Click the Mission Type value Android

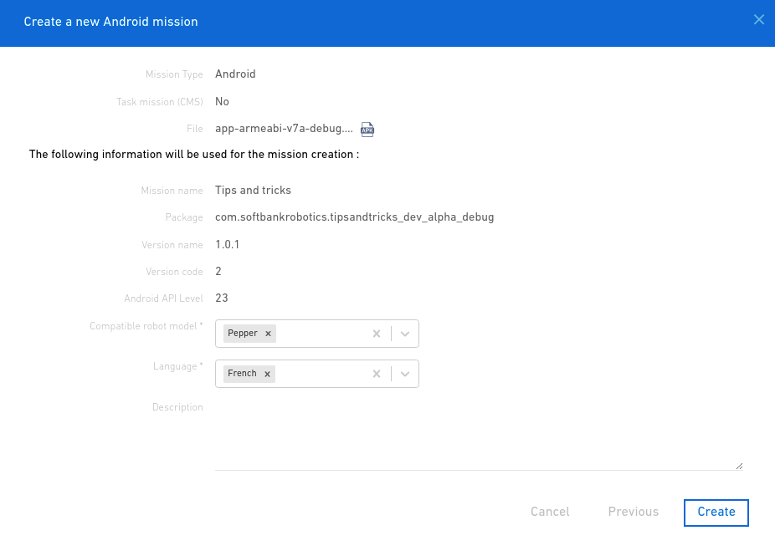click(x=235, y=74)
